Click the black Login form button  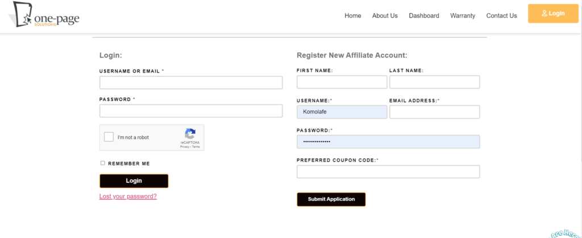pyautogui.click(x=134, y=181)
